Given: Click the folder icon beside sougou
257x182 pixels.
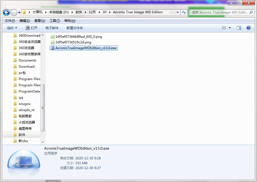Looking at the screenshot, I should point(15,104).
